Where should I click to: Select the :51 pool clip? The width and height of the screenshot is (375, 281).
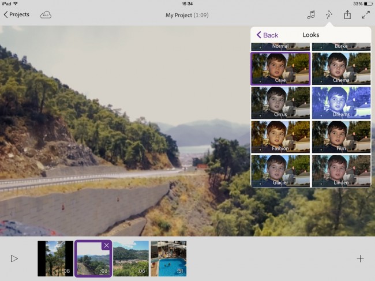click(168, 258)
